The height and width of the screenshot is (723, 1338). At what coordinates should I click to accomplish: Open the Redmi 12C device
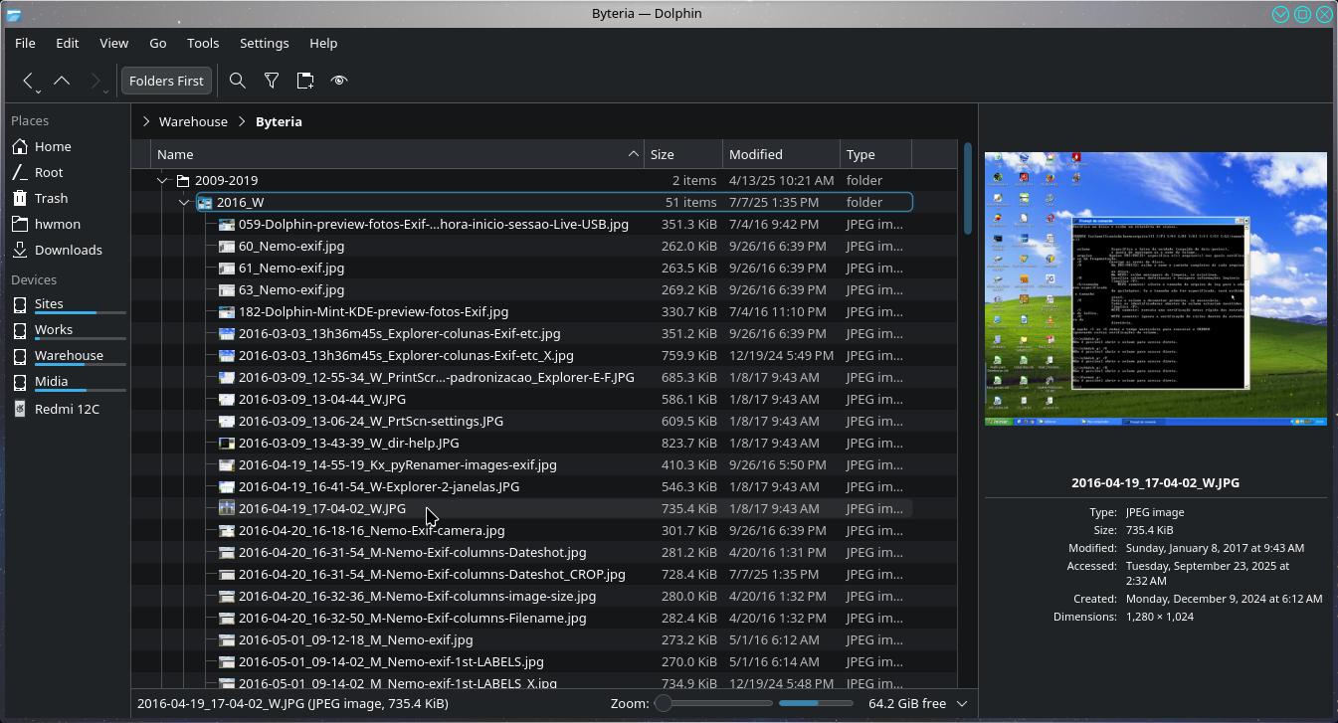(x=67, y=409)
